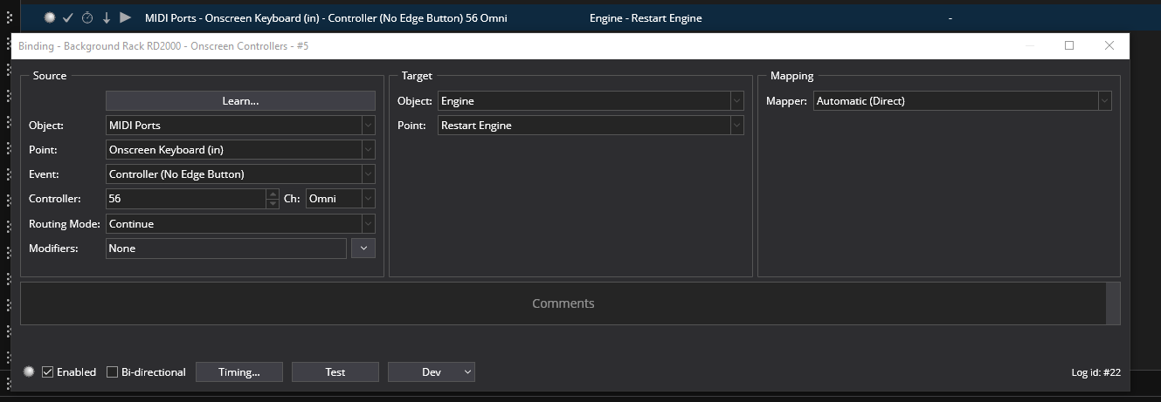
Task: Click the play triangle icon in binding row
Action: click(126, 17)
